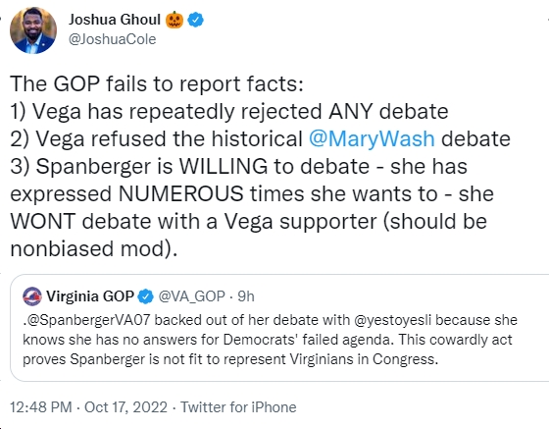Click the "nonbiased mod" closing line
Viewport: 549px width, 429px height.
tap(94, 248)
